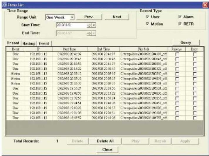Click the Start Time column header
The height and width of the screenshot is (156, 209).
[70, 49]
